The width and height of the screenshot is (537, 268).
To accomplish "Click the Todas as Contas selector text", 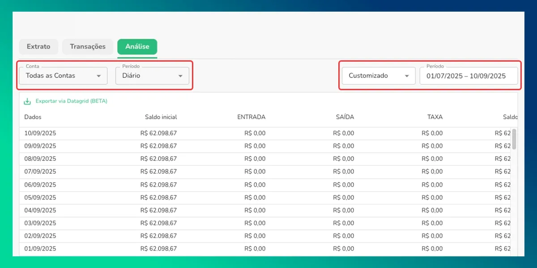I will (x=51, y=76).
